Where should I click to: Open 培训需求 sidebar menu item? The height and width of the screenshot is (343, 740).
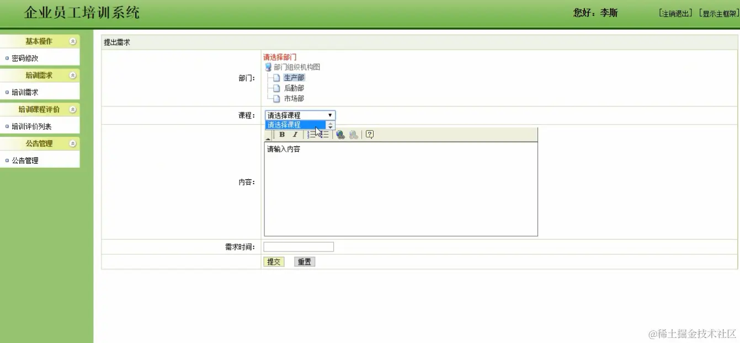pyautogui.click(x=25, y=93)
